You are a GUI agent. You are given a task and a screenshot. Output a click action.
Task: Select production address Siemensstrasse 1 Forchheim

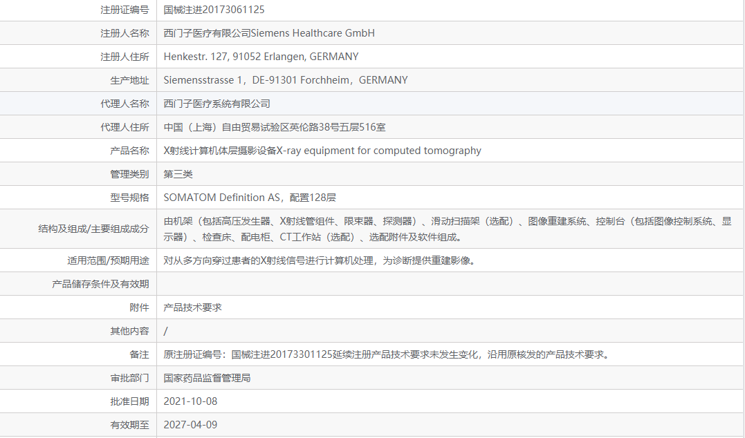tap(286, 80)
